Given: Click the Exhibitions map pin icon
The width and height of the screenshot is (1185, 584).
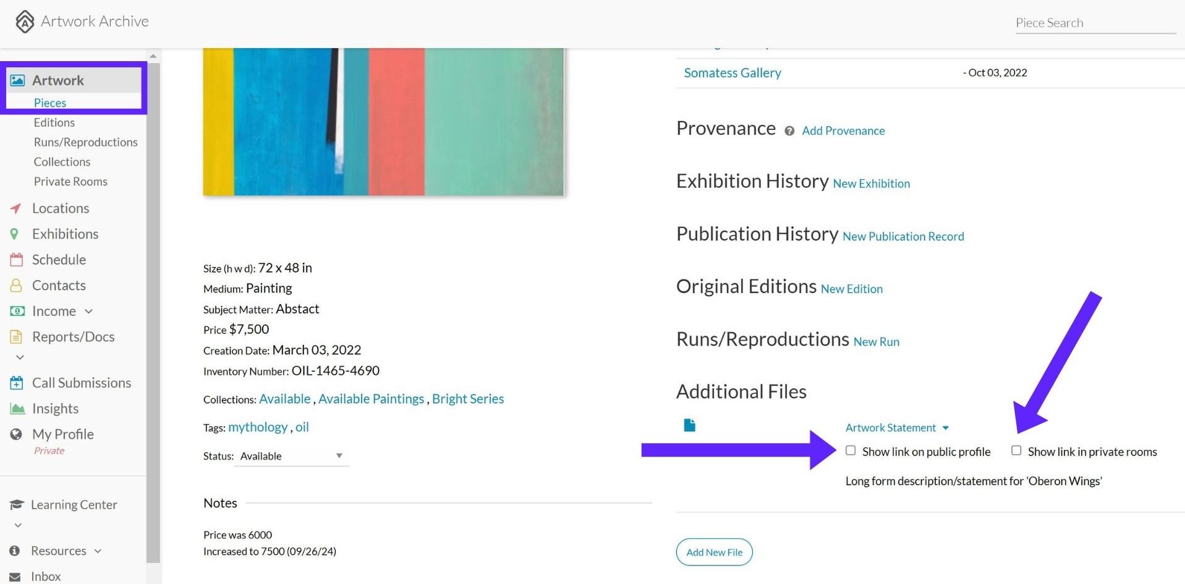Looking at the screenshot, I should pyautogui.click(x=14, y=234).
